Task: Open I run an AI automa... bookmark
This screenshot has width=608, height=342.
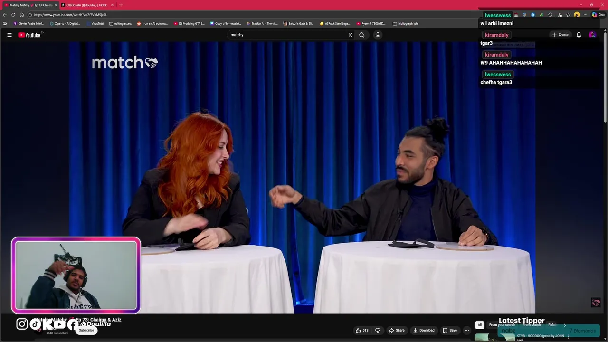Action: (152, 23)
